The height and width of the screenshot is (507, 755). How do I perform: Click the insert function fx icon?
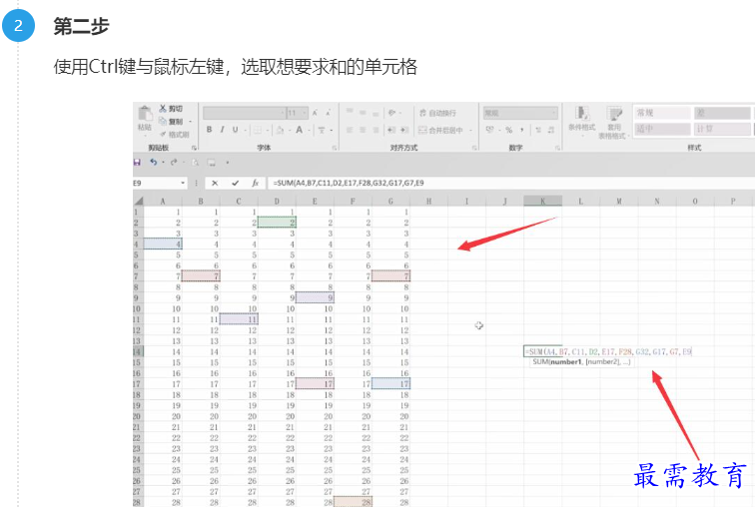coord(256,183)
